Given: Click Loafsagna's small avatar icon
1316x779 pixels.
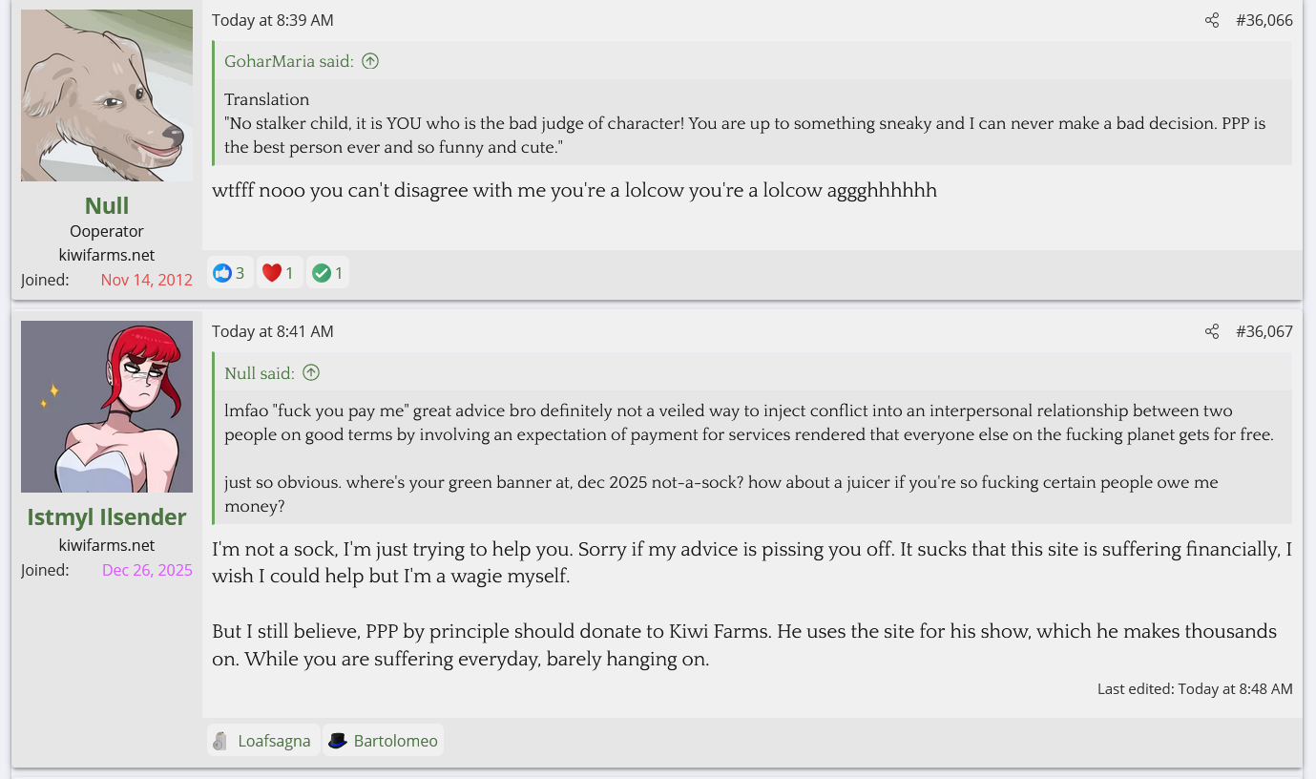Looking at the screenshot, I should click(221, 741).
